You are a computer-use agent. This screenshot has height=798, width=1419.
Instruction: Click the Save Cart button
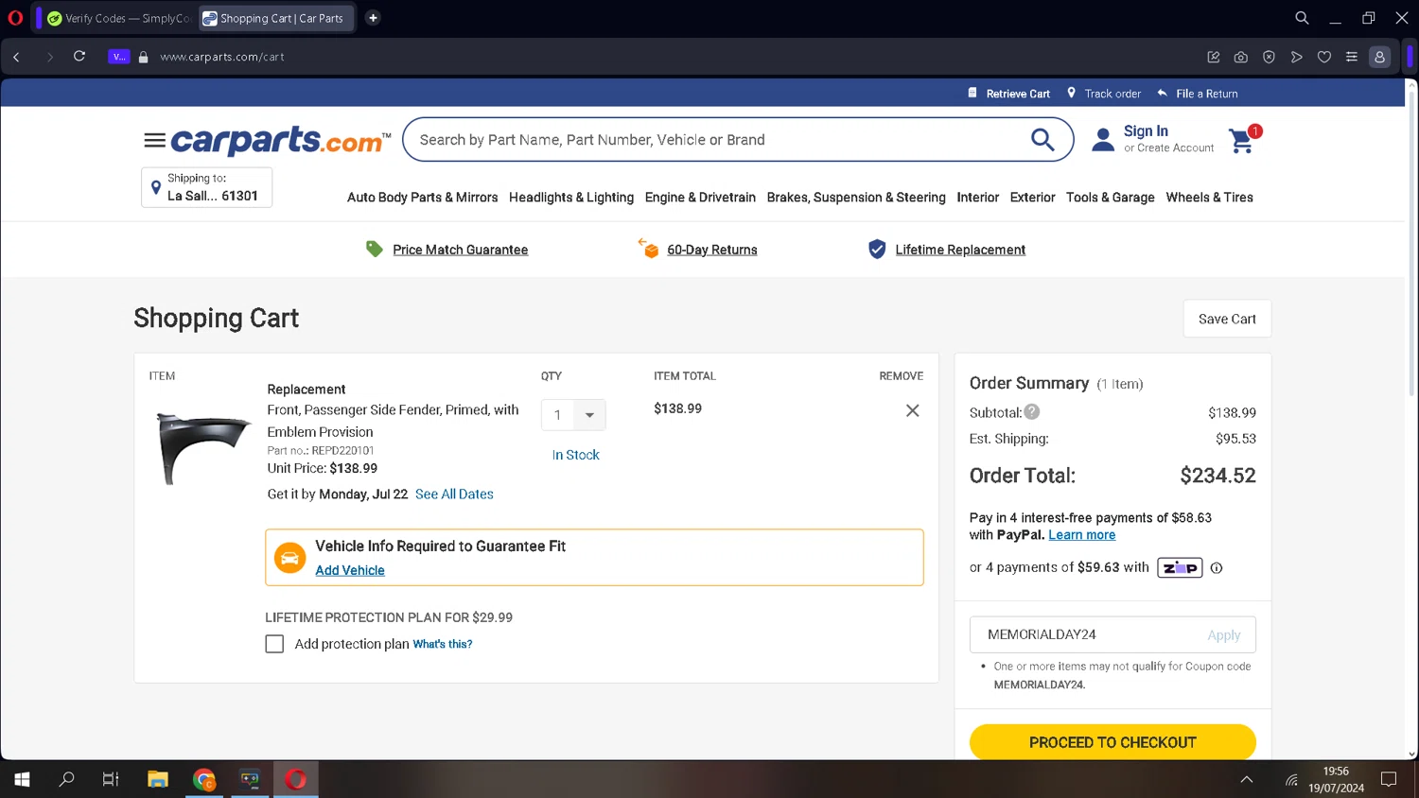1227,319
